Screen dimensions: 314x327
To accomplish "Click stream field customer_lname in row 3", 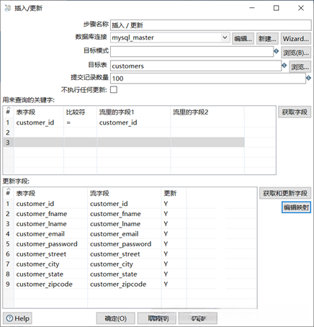I will pyautogui.click(x=115, y=224).
